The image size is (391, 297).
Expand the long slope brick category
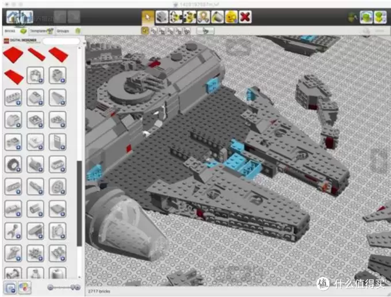[57, 98]
